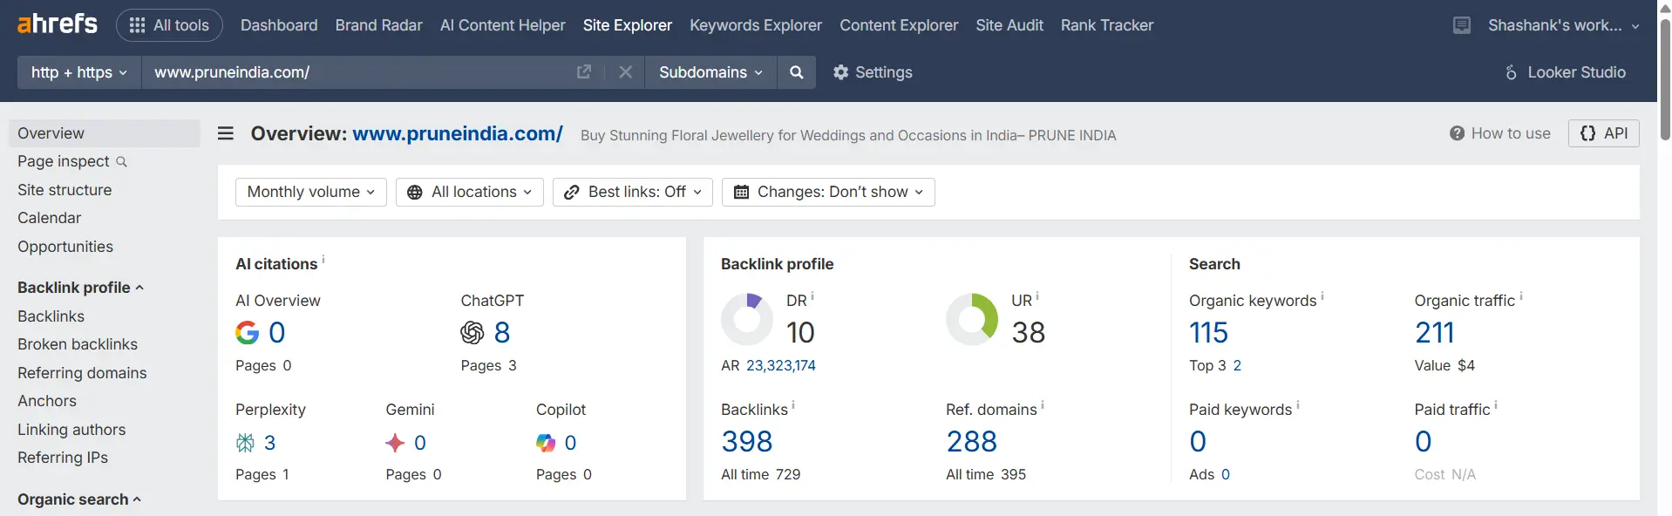The image size is (1672, 516).
Task: Click the Google AI Overview icon
Action: click(x=248, y=332)
